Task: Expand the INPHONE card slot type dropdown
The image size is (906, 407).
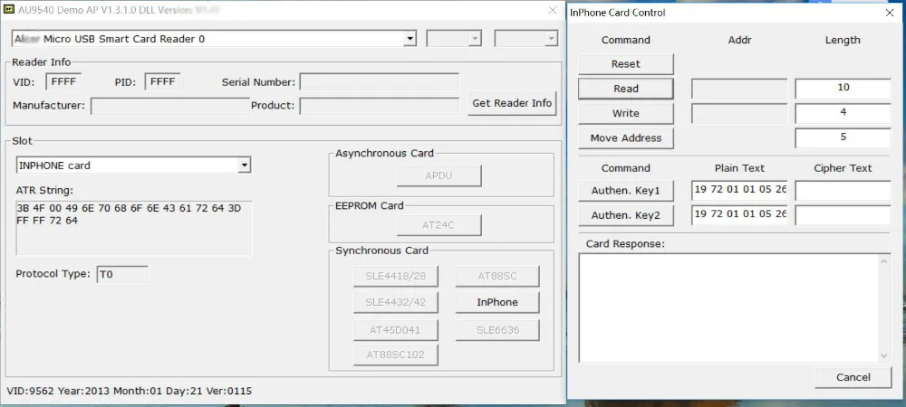Action: click(245, 166)
